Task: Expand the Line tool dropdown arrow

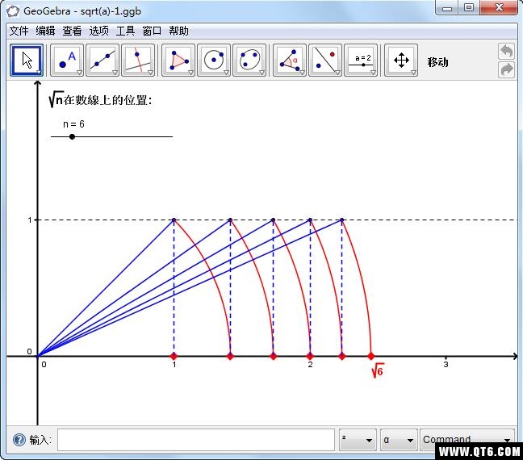Action: click(115, 73)
